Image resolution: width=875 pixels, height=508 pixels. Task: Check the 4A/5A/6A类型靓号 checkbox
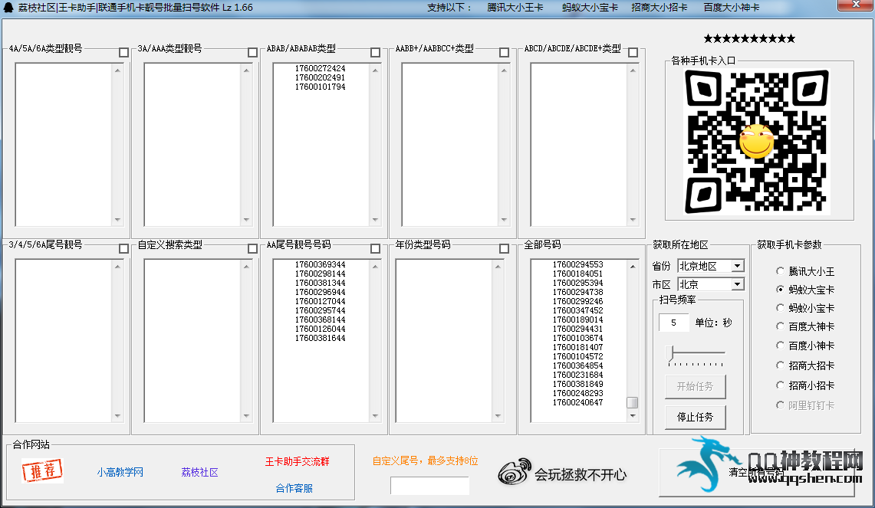coord(124,52)
